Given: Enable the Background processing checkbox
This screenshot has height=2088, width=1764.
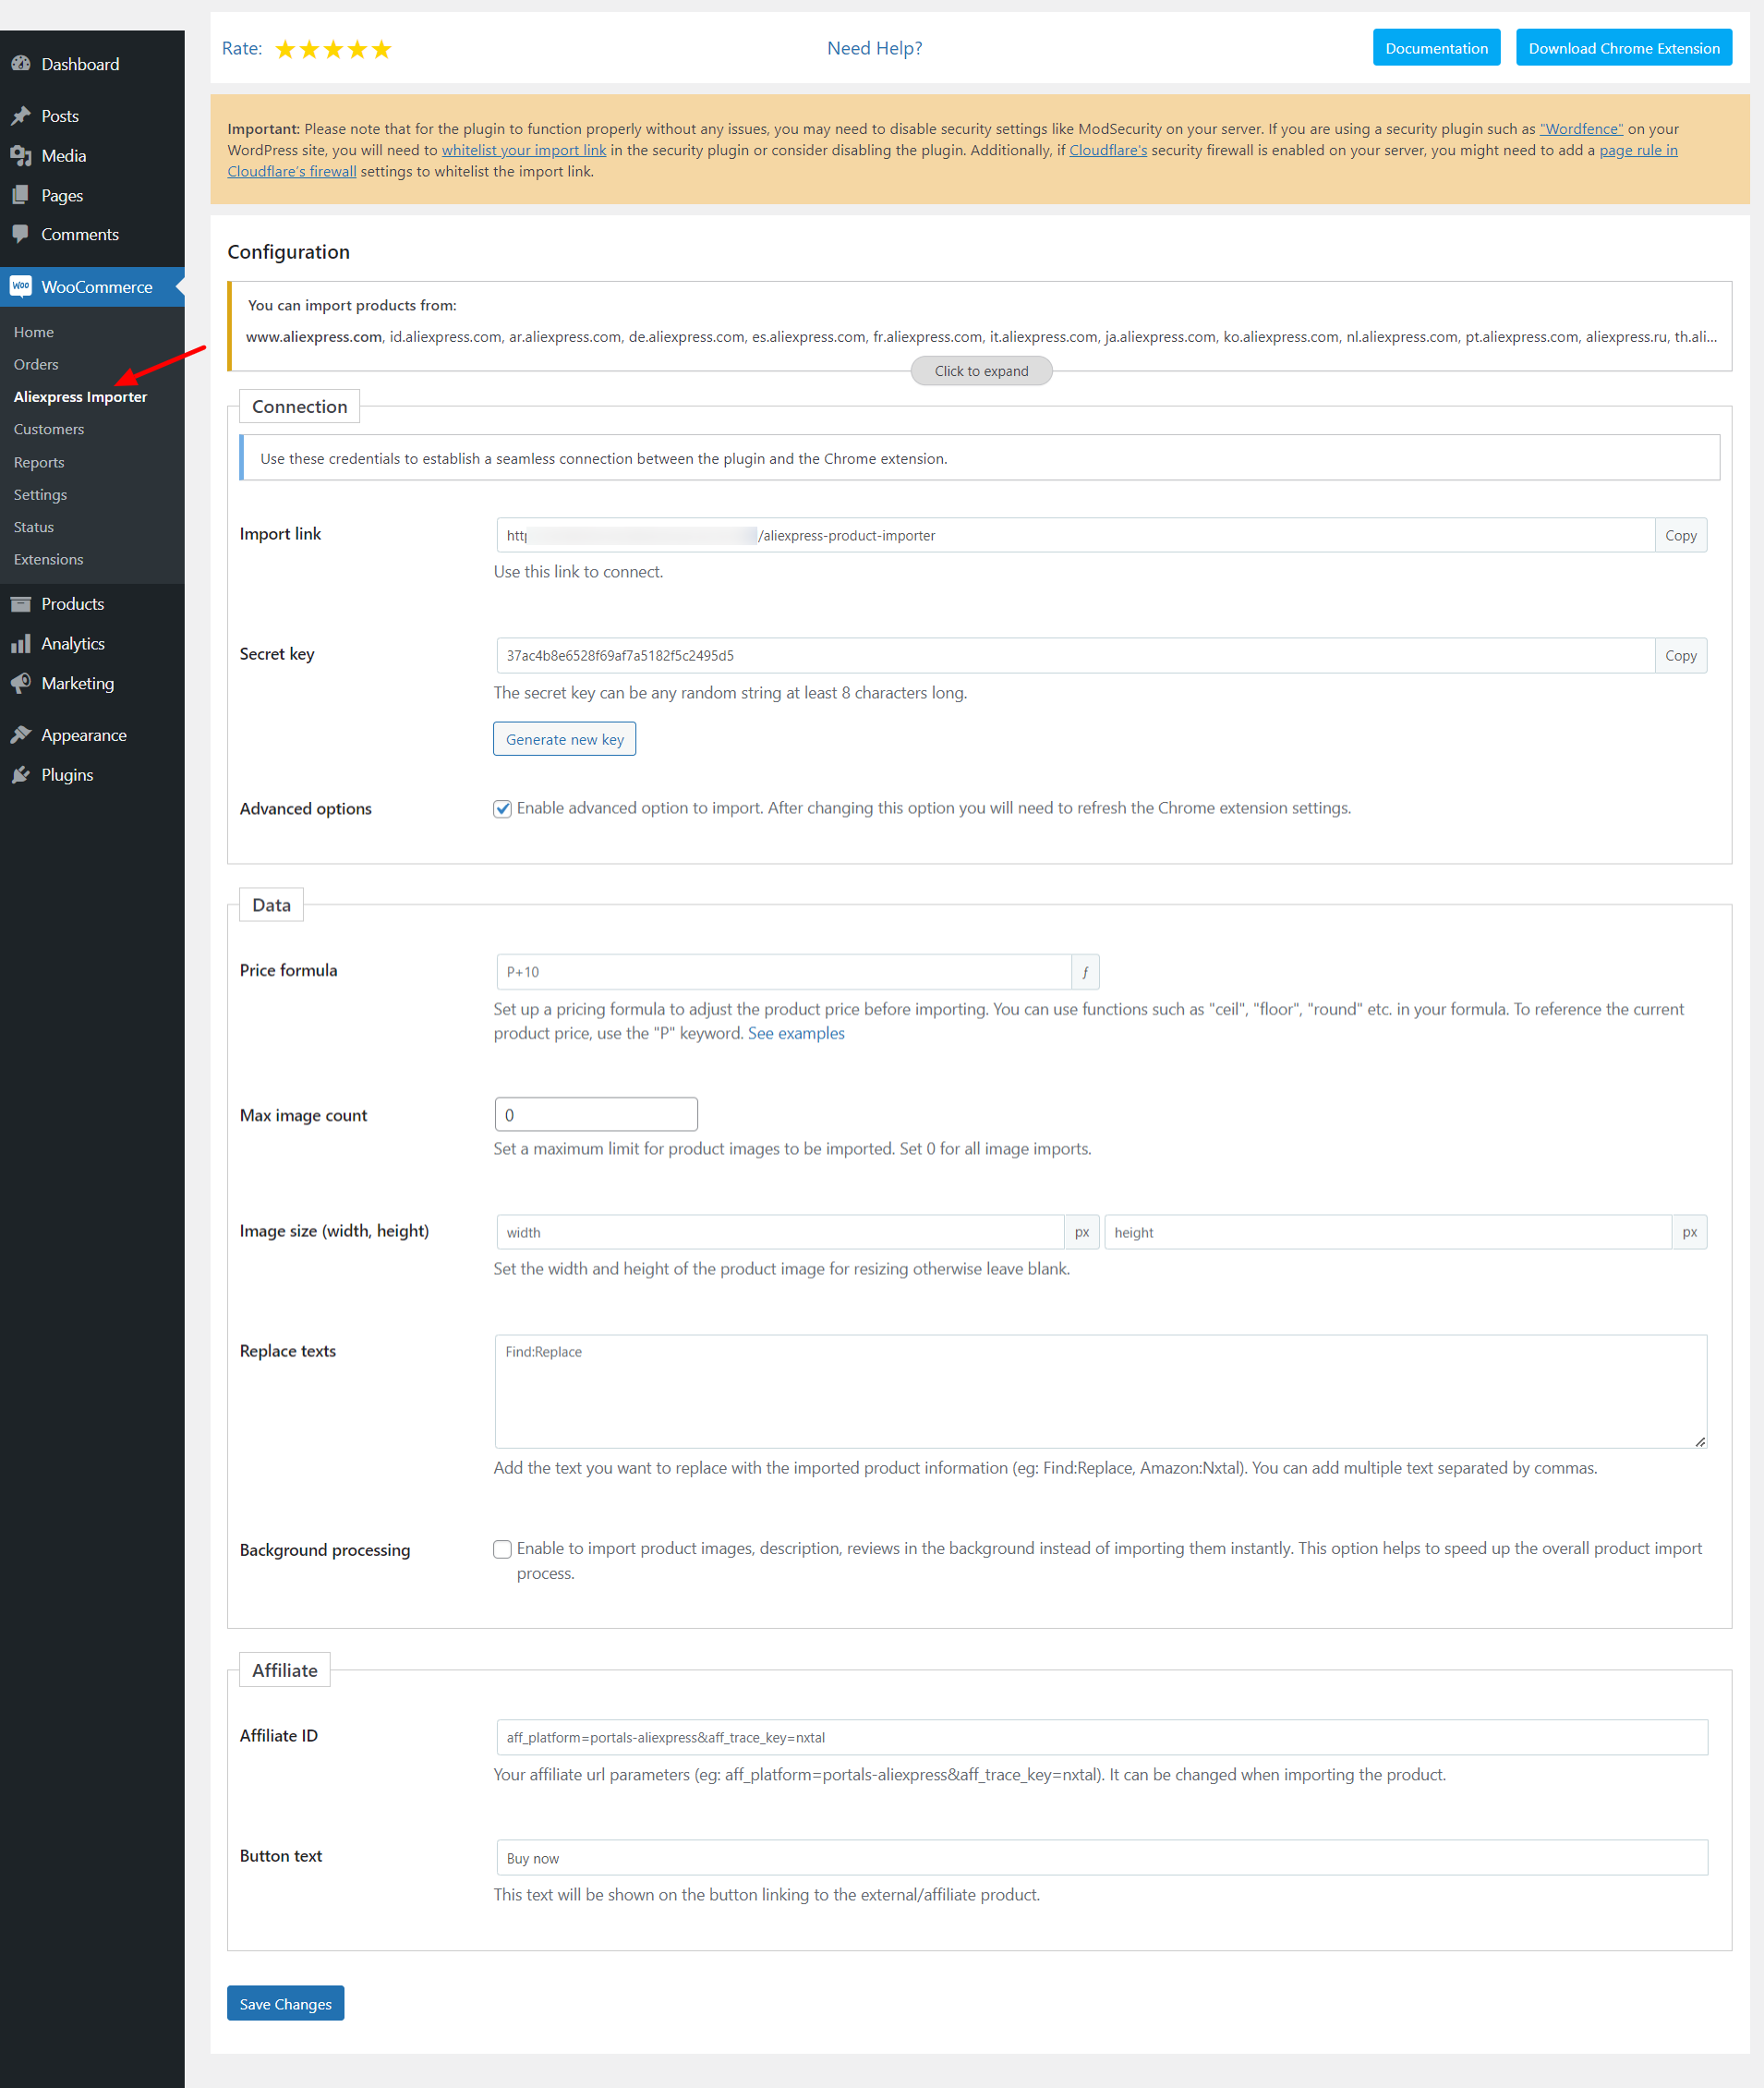Looking at the screenshot, I should pos(503,1549).
